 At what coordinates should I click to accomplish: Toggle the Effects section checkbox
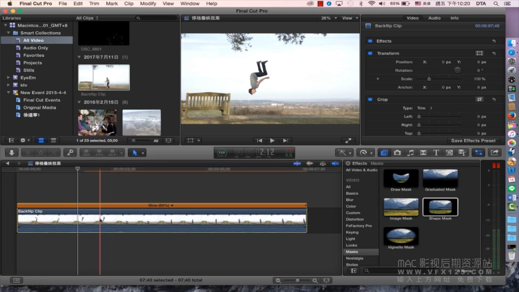click(x=370, y=41)
